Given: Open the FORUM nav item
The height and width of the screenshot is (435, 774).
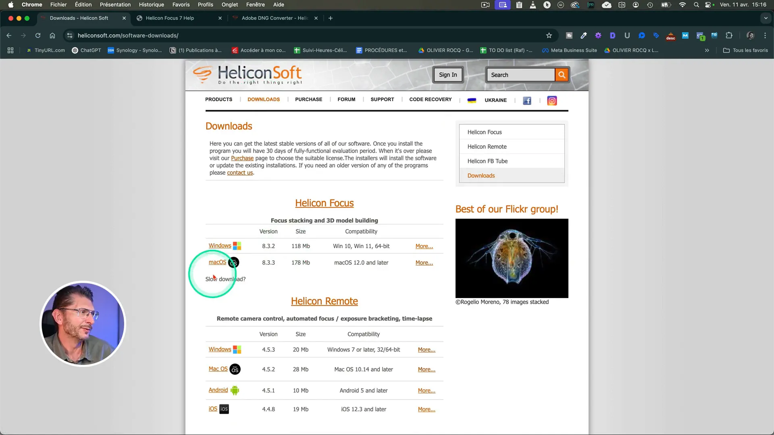Looking at the screenshot, I should (x=346, y=99).
